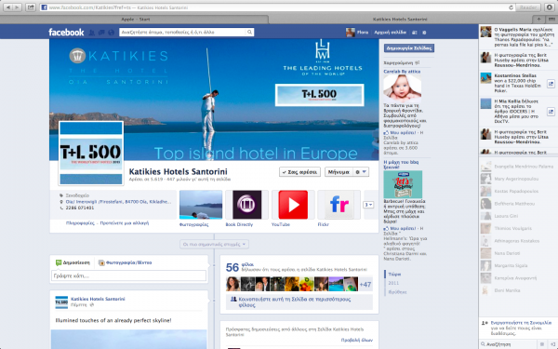Open Carelab By attica sponsored link
This screenshot has width=558, height=349.
tap(402, 72)
